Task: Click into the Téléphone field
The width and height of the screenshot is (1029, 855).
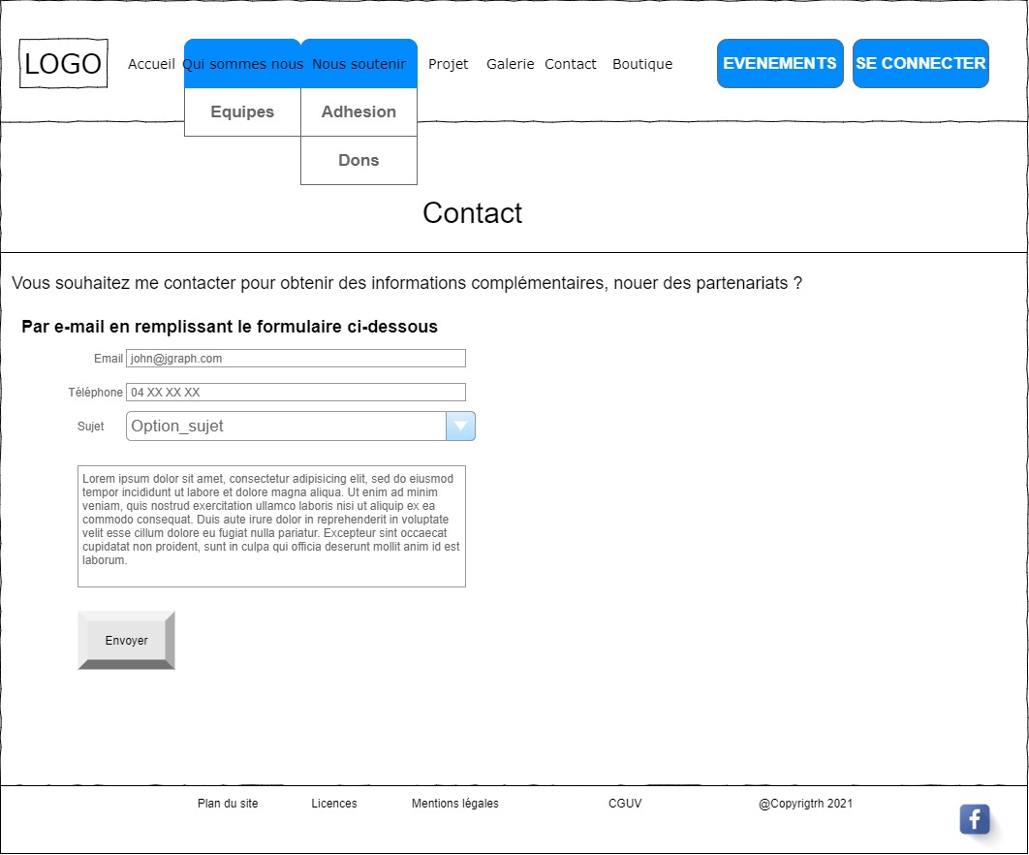Action: click(x=296, y=393)
